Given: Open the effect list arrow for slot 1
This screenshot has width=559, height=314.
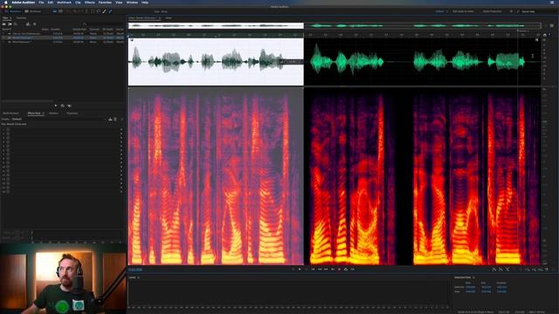Looking at the screenshot, I should coord(121,130).
